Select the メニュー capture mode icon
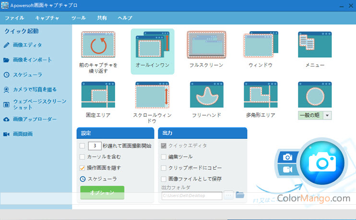Image resolution: width=356 pixels, height=220 pixels. coord(315,45)
